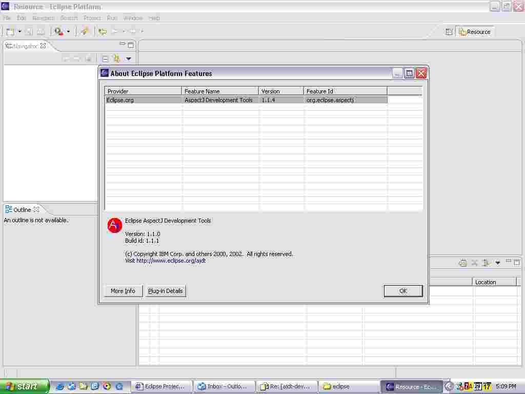Click the Forward navigation arrow in the toolbar
The image size is (525, 394).
point(133,32)
